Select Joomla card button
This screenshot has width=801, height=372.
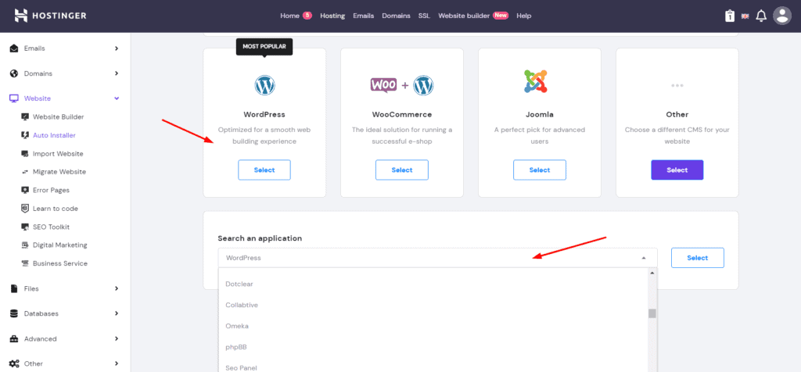coord(540,170)
